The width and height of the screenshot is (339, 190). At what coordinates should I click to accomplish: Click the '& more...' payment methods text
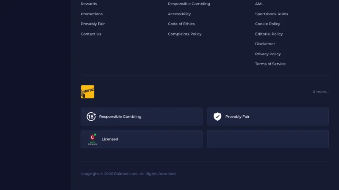(x=321, y=92)
